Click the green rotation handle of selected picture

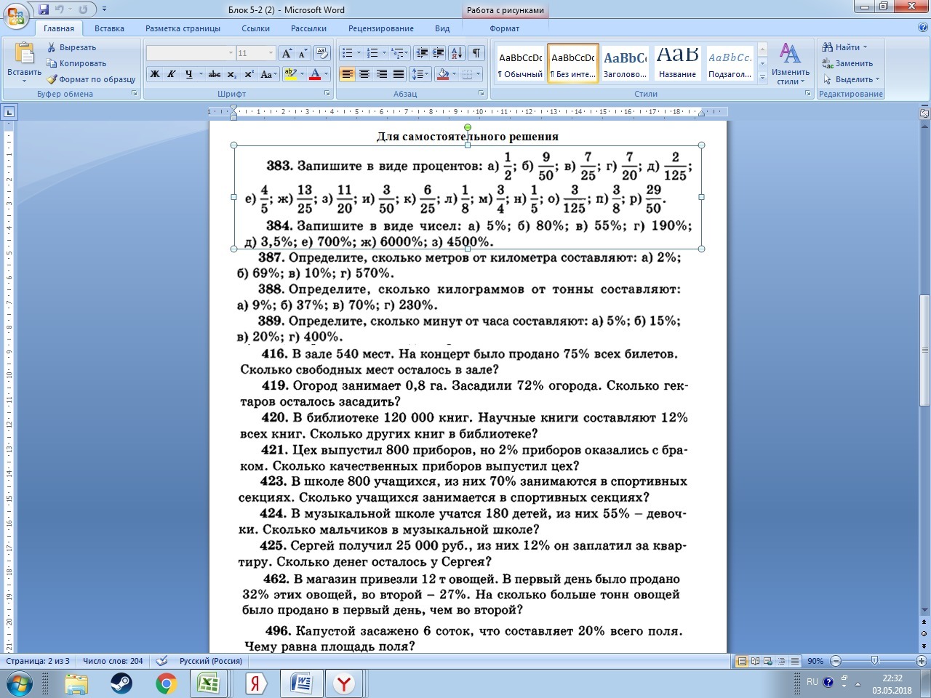[x=468, y=128]
